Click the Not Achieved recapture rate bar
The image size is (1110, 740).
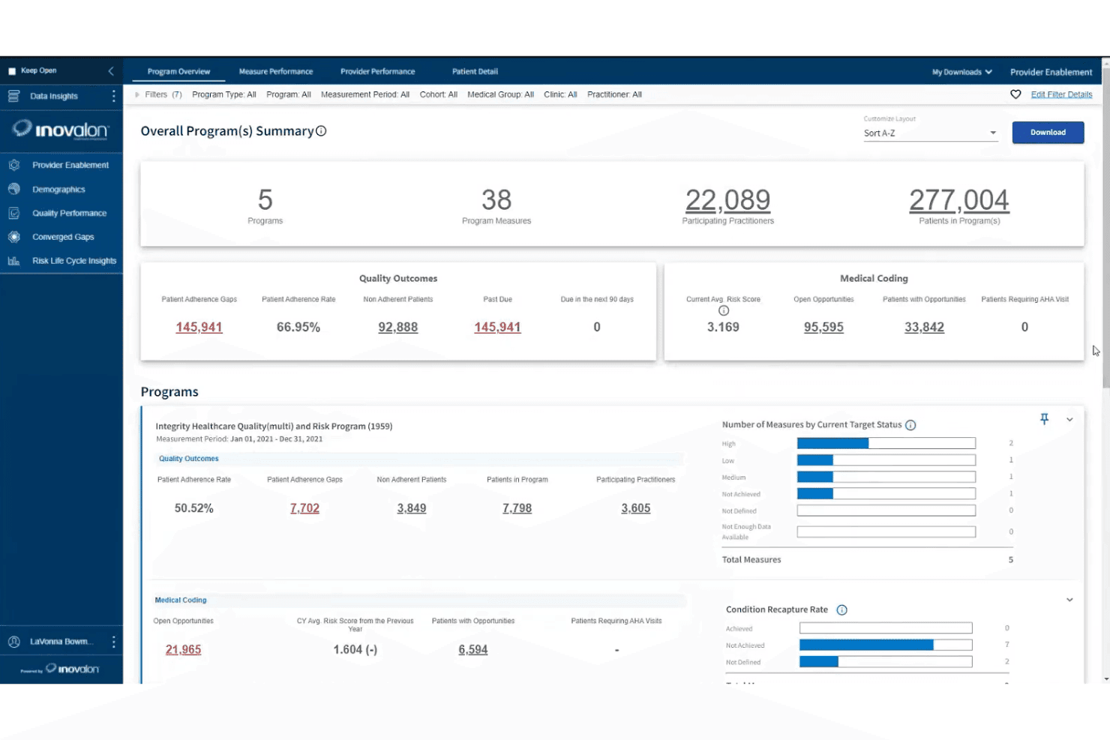[886, 646]
